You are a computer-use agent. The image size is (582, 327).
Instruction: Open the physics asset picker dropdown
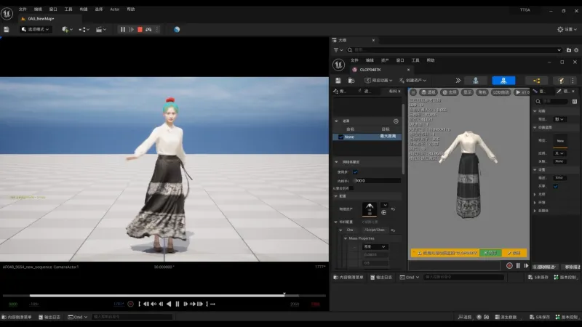click(385, 205)
